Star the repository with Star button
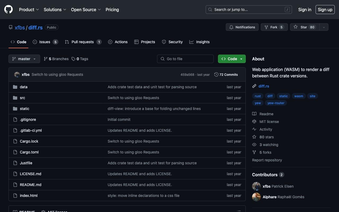Image resolution: width=339 pixels, height=212 pixels. tap(305, 27)
